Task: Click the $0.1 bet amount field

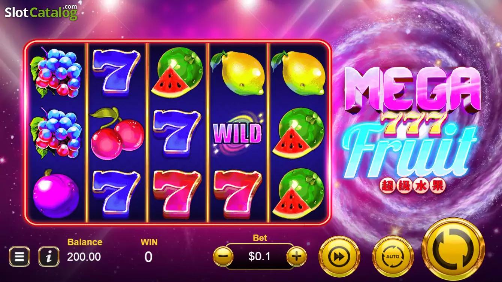Action: click(x=260, y=257)
